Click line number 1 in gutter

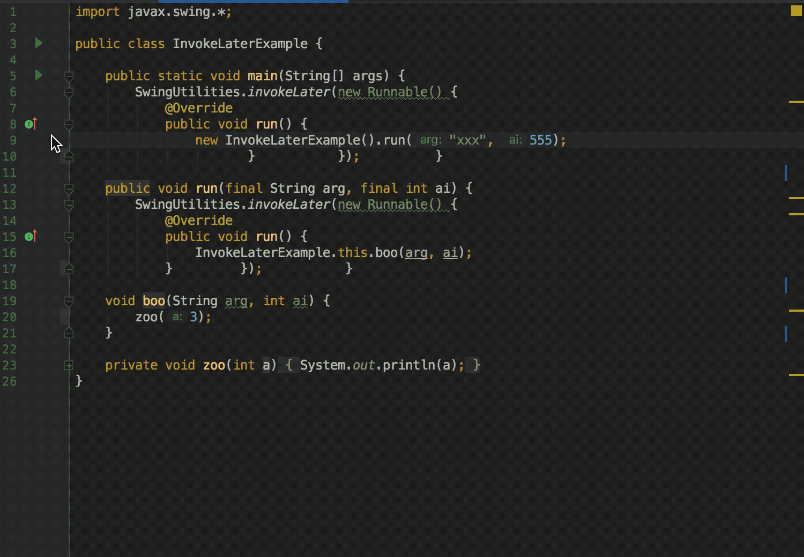tap(13, 12)
